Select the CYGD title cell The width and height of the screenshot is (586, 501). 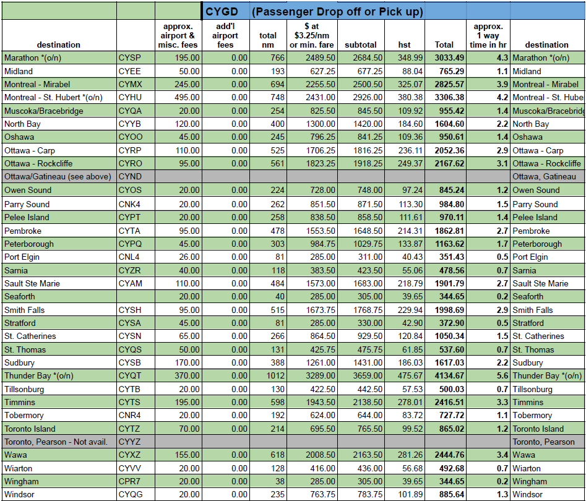pos(222,11)
